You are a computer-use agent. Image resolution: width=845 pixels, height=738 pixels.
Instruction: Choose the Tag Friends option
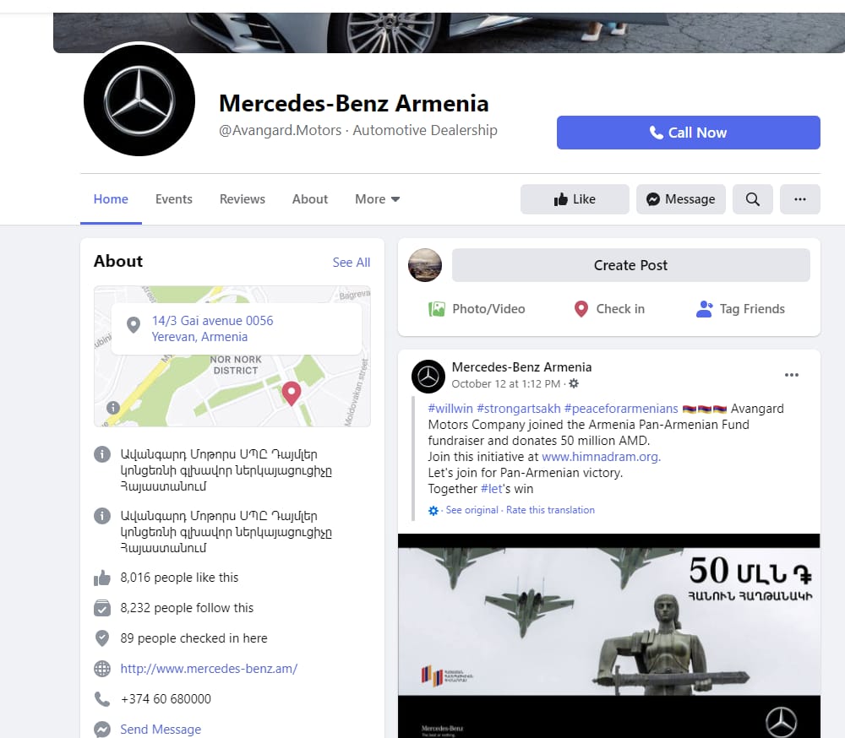point(740,309)
